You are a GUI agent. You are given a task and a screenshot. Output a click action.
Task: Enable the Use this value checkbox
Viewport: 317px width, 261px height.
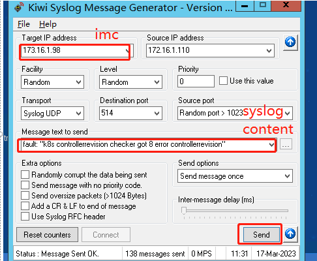coord(223,81)
